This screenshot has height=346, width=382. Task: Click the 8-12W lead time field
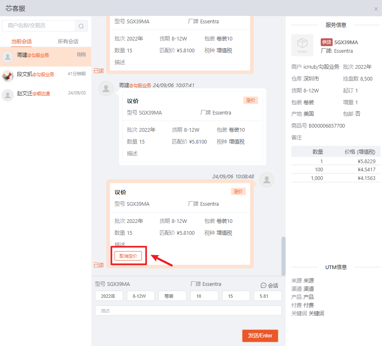[x=141, y=296]
